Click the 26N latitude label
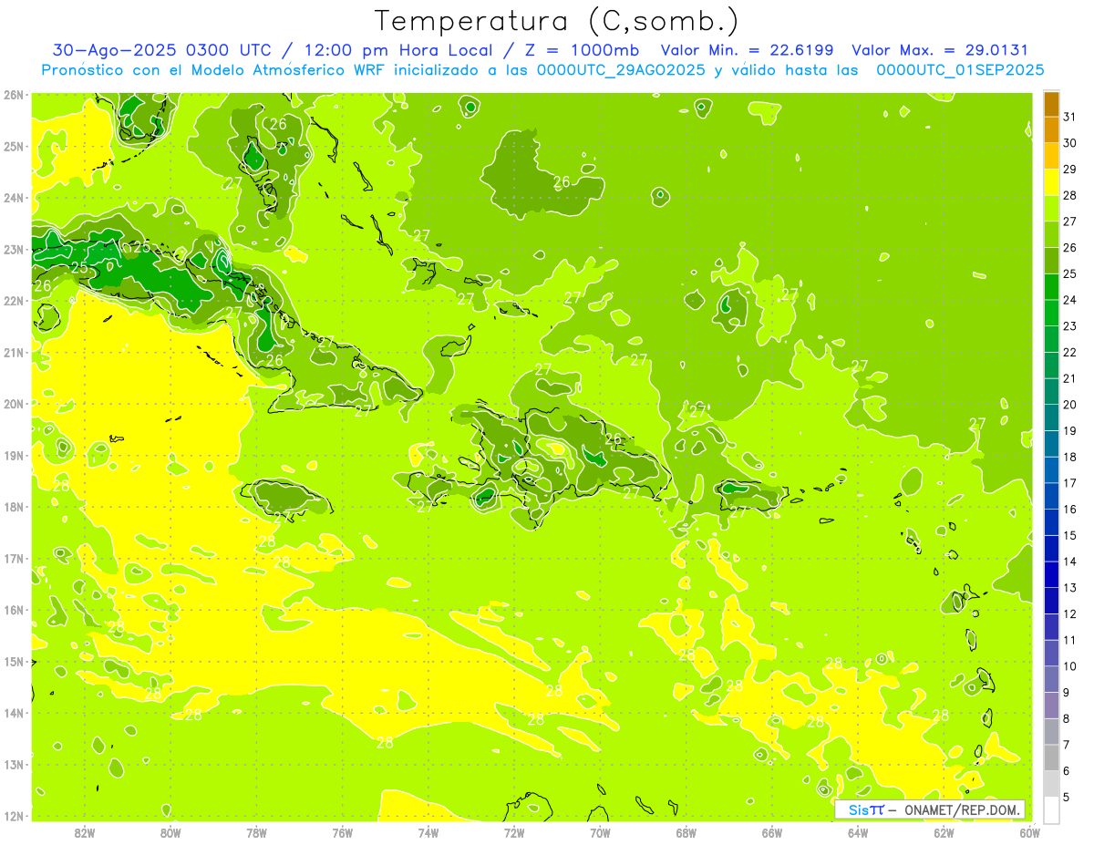This screenshot has width=1094, height=845. [x=14, y=95]
